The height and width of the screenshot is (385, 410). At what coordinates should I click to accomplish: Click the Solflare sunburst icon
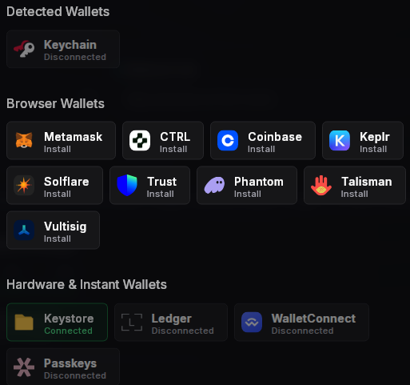[24, 185]
